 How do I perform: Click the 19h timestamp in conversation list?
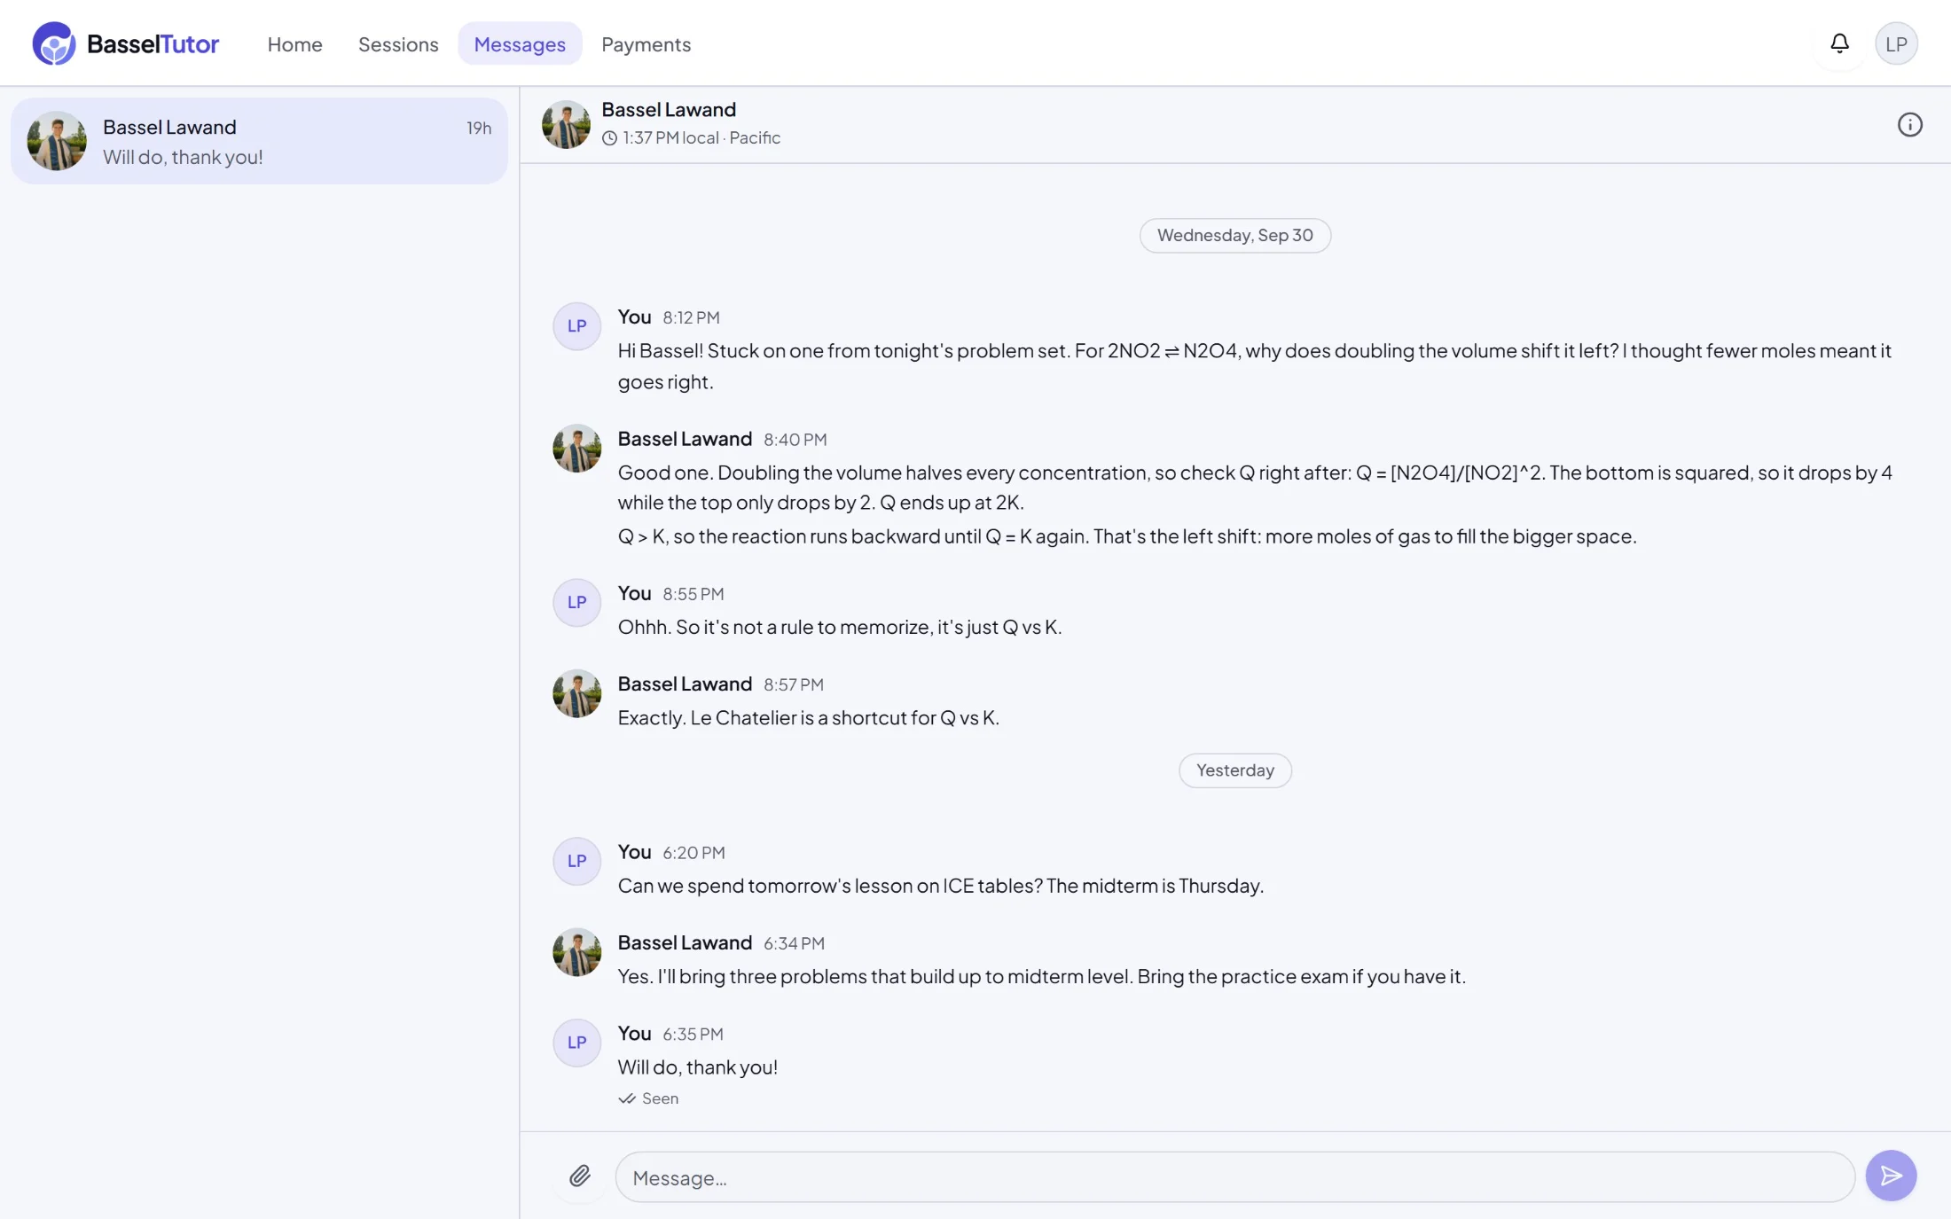coord(479,128)
